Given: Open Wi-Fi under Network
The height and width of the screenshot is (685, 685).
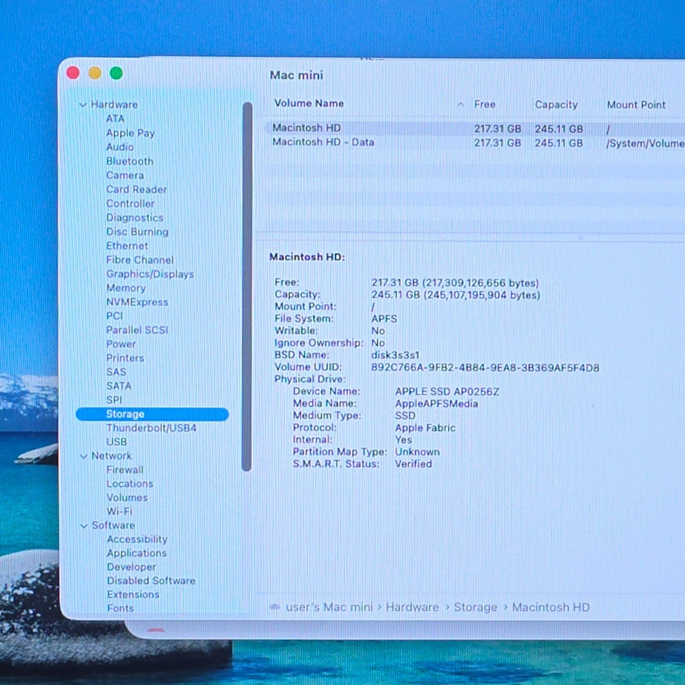Looking at the screenshot, I should (x=119, y=511).
